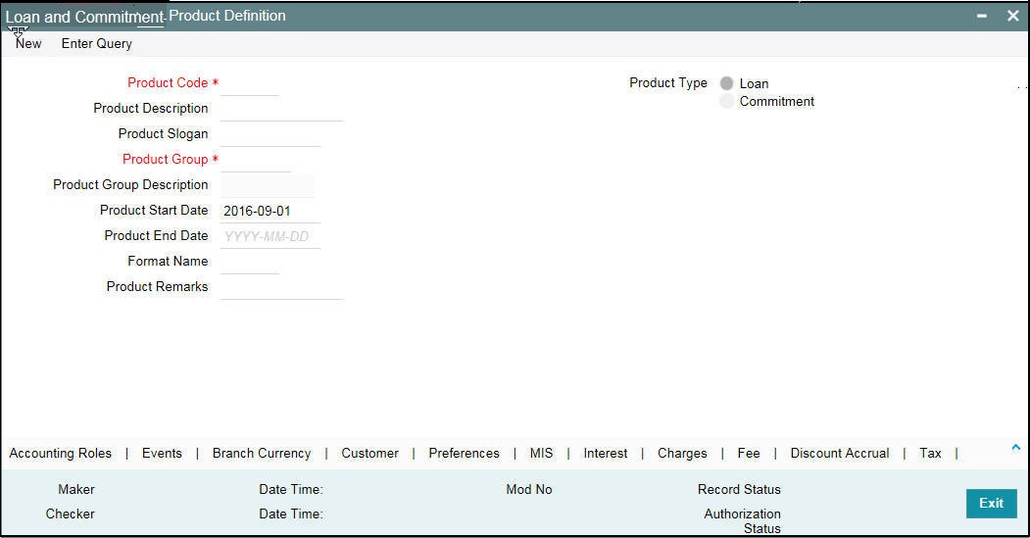The image size is (1030, 538).
Task: Click the Authorization Status label
Action: (742, 521)
